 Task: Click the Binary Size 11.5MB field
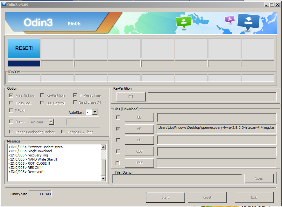pos(40,194)
